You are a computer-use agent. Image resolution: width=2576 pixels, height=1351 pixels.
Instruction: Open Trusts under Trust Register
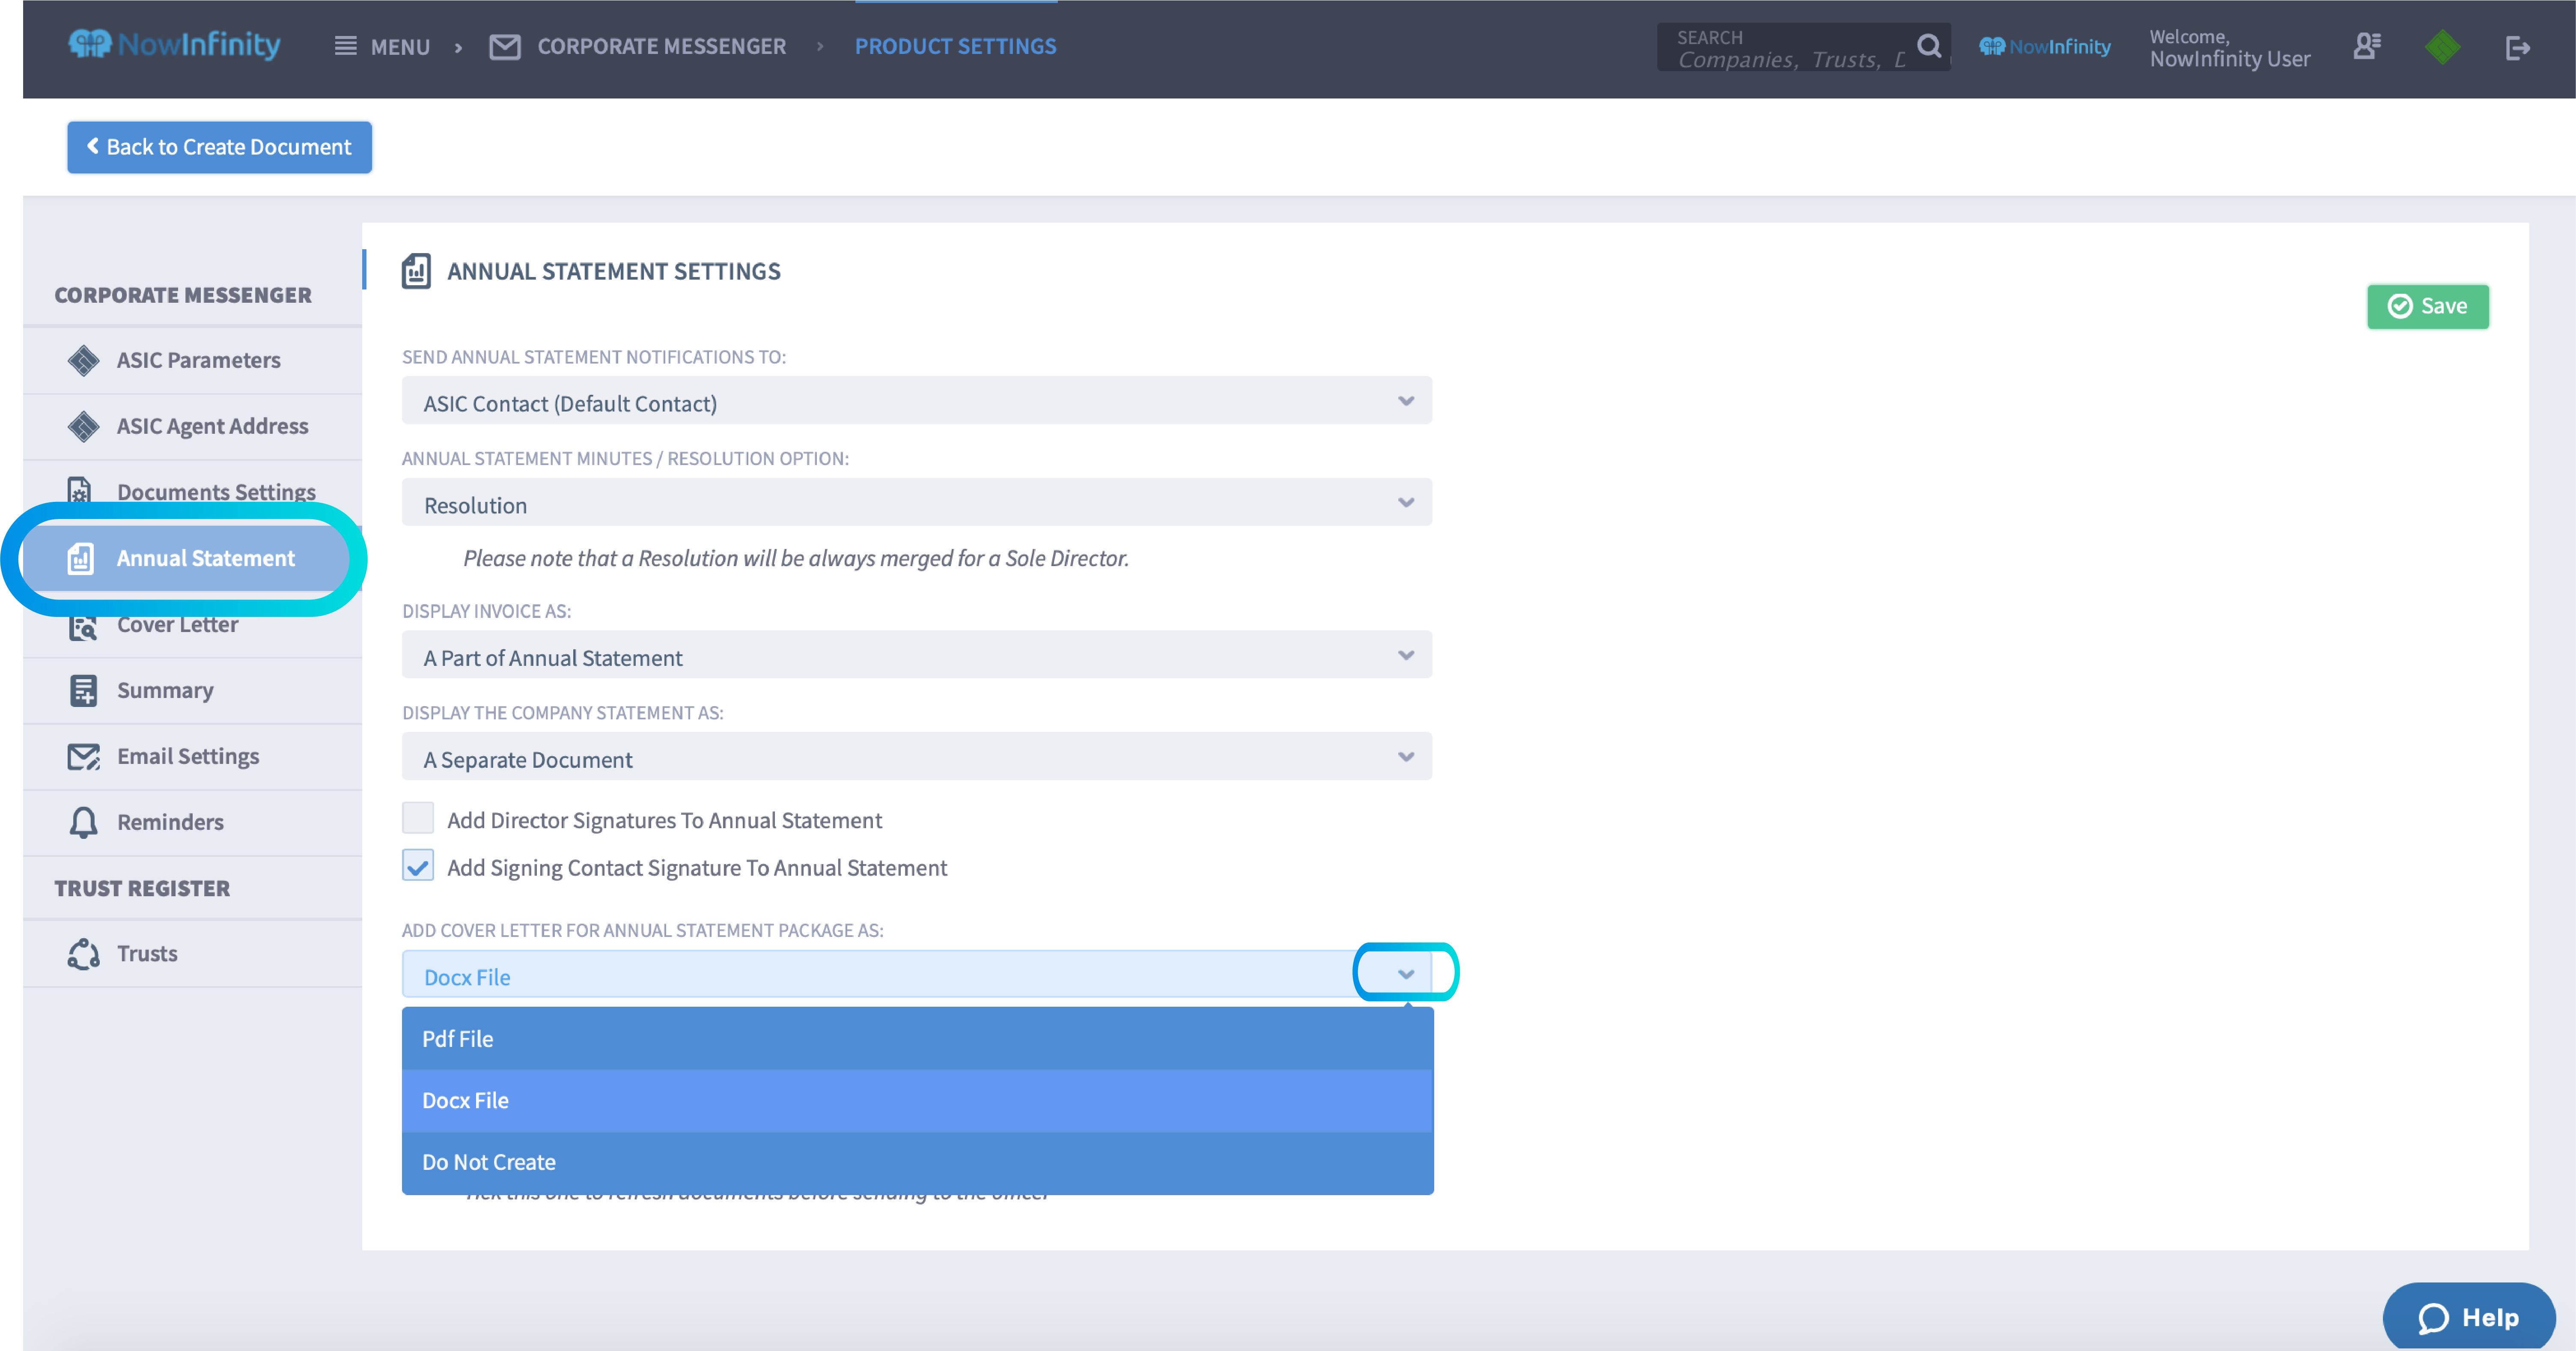(x=192, y=954)
